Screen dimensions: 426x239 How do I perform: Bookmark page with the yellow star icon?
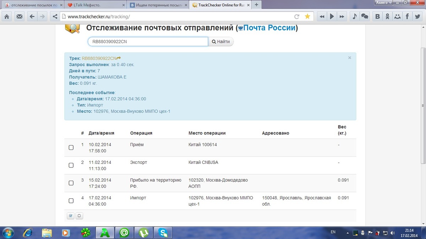coord(307,16)
